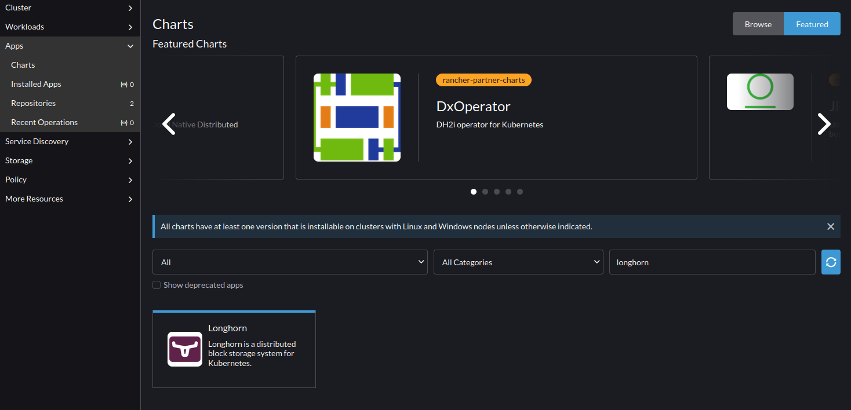The height and width of the screenshot is (410, 851).
Task: Click the rancher-partner-charts label
Action: pyautogui.click(x=483, y=80)
